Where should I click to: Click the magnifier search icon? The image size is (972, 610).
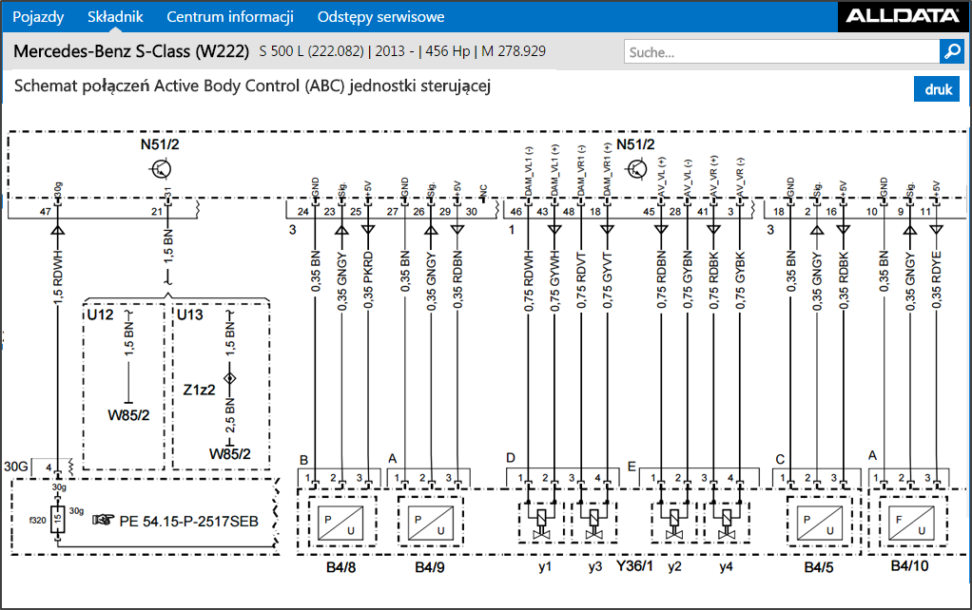[951, 51]
